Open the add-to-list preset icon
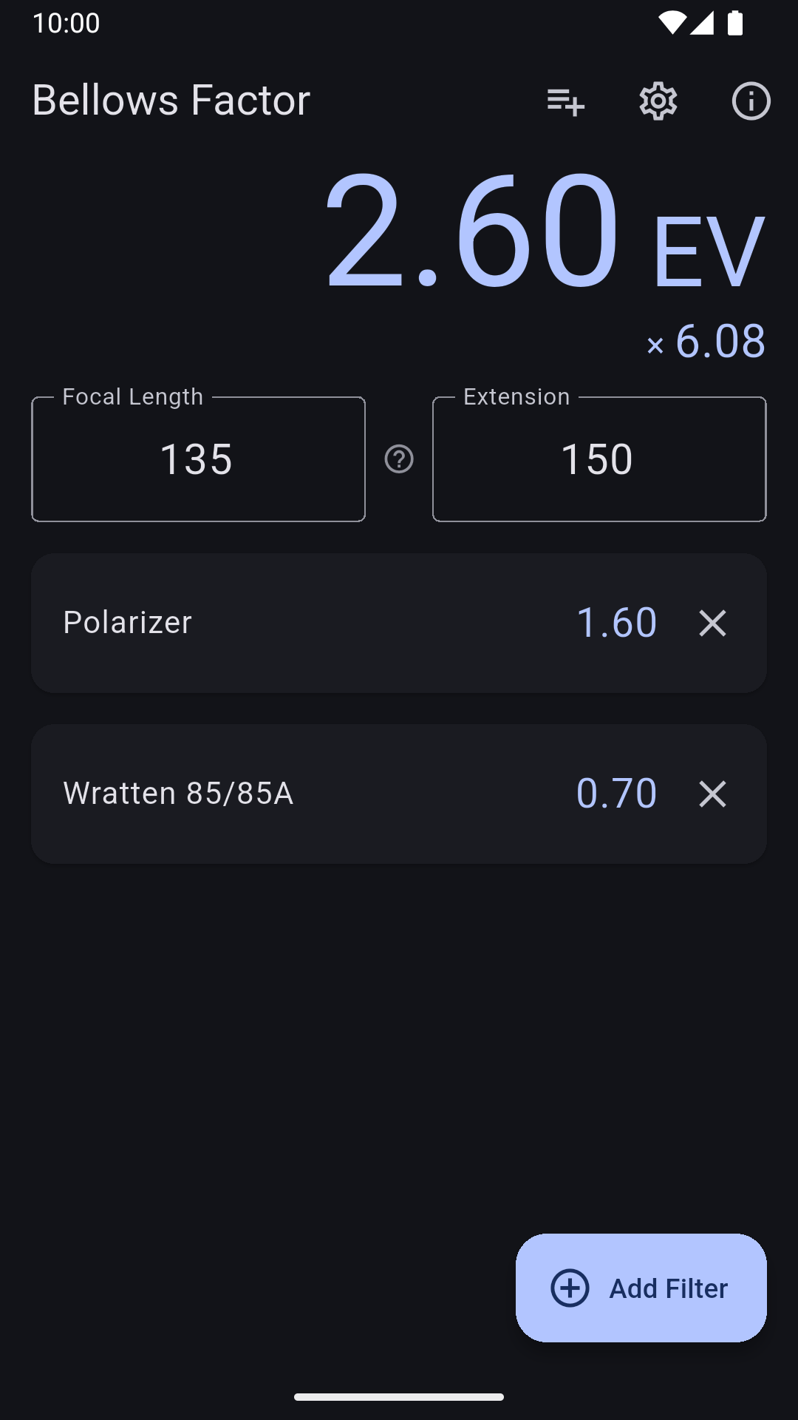The height and width of the screenshot is (1420, 798). tap(565, 101)
